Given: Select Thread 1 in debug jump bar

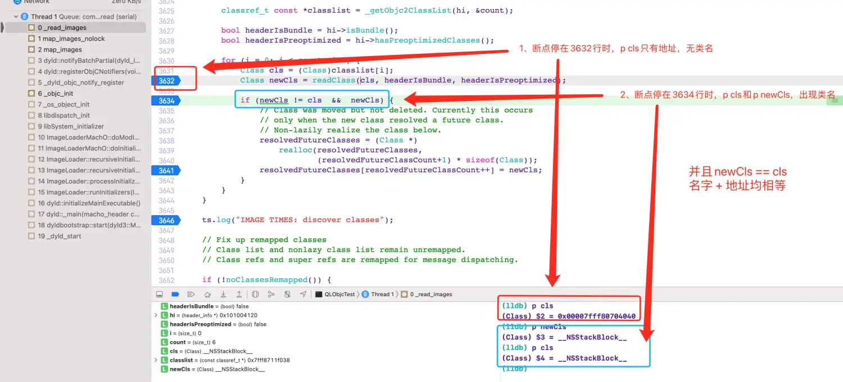Looking at the screenshot, I should [379, 294].
